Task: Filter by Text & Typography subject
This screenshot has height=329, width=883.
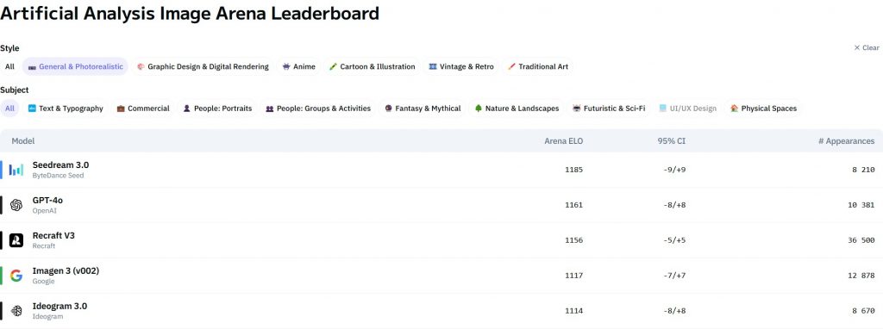Action: (x=66, y=108)
